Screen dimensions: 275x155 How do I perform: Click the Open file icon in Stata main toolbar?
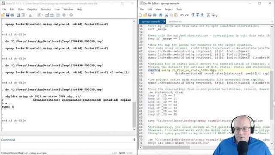coord(3,15)
